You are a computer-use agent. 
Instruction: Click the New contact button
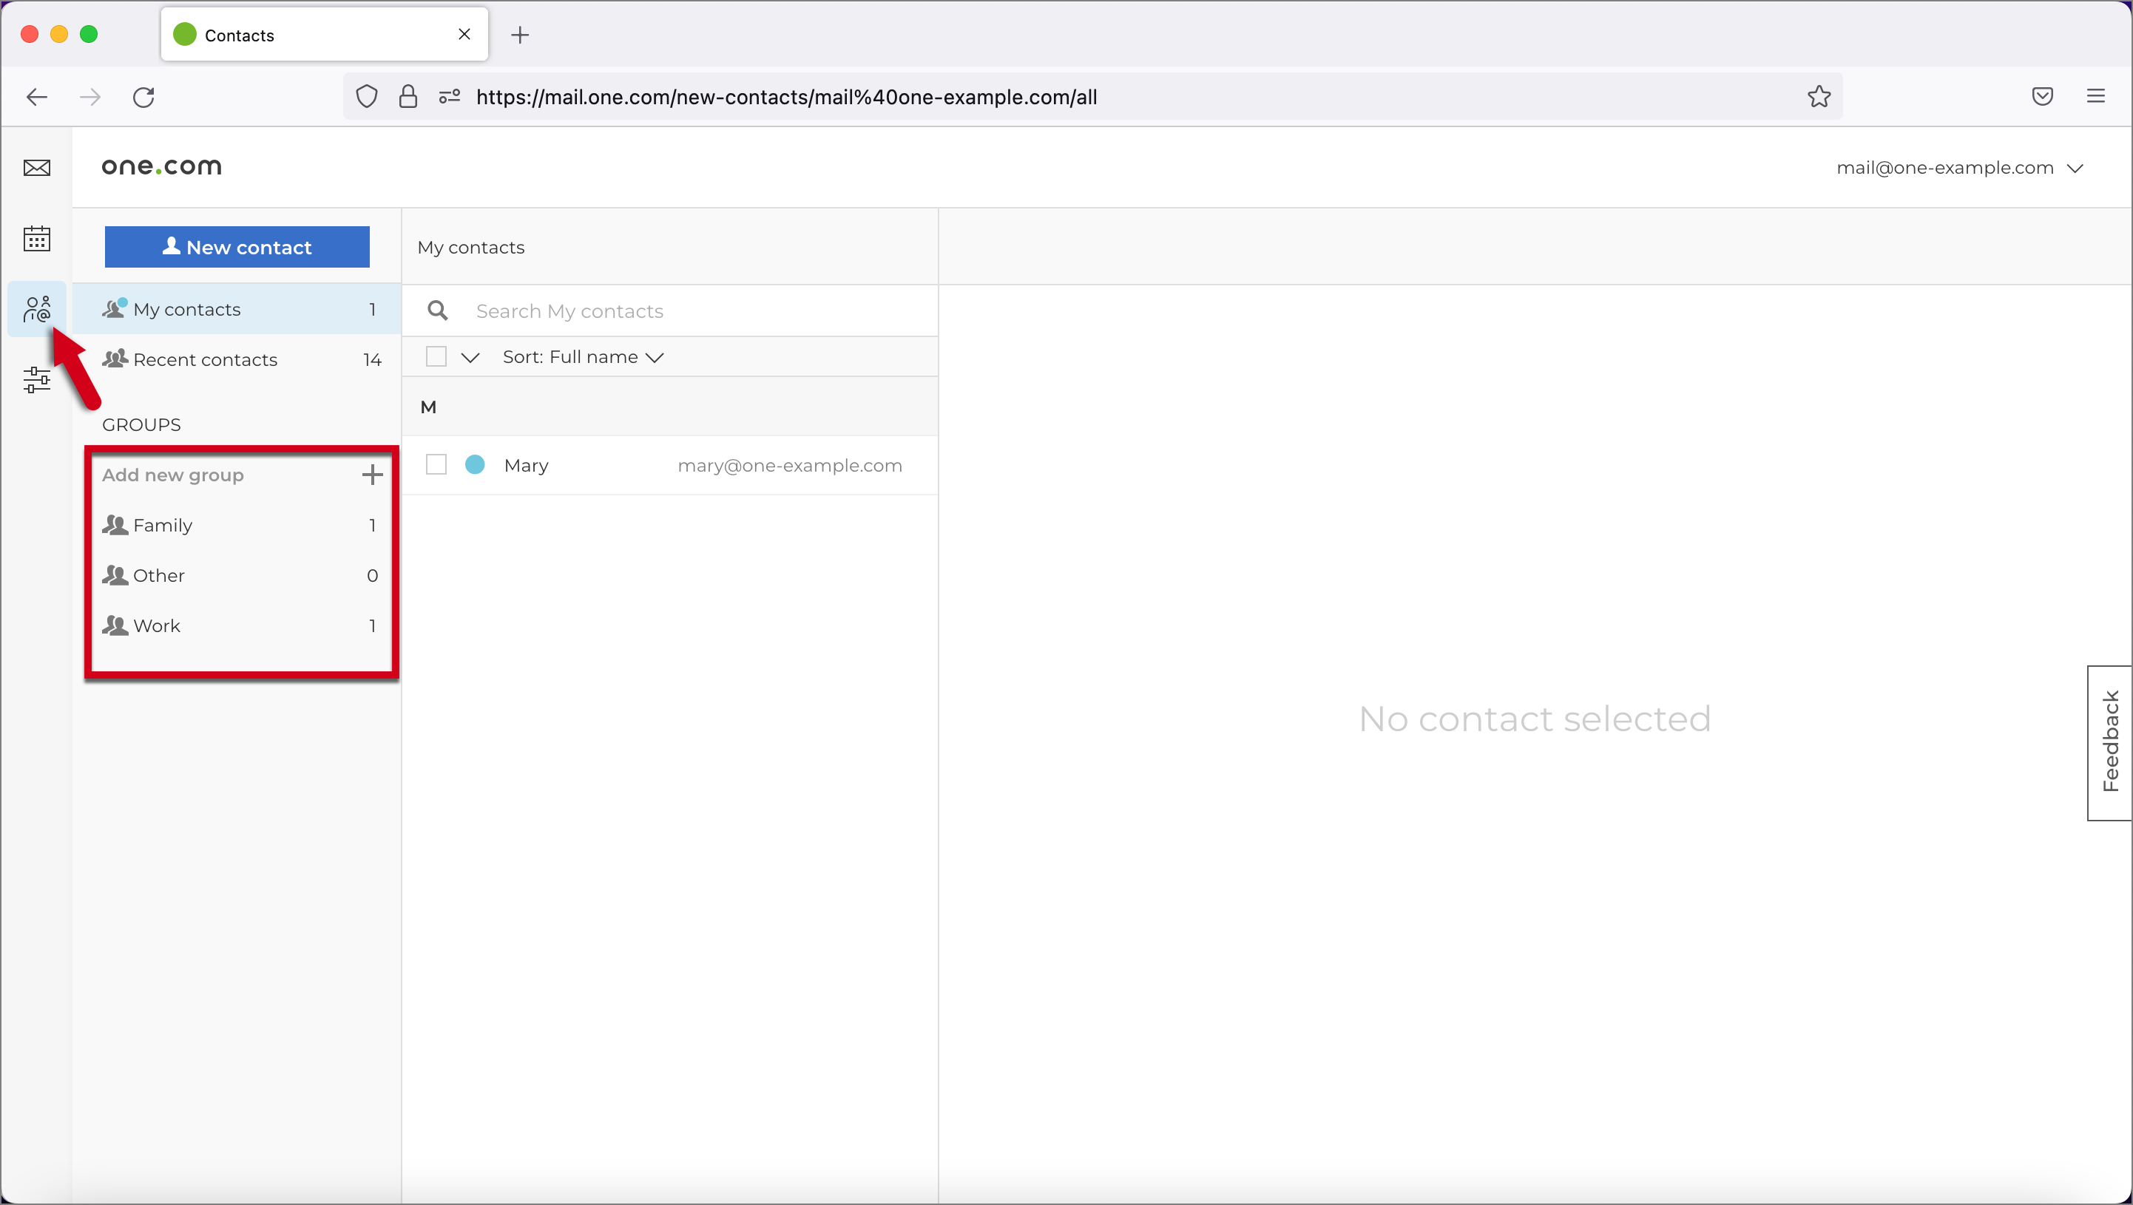237,247
